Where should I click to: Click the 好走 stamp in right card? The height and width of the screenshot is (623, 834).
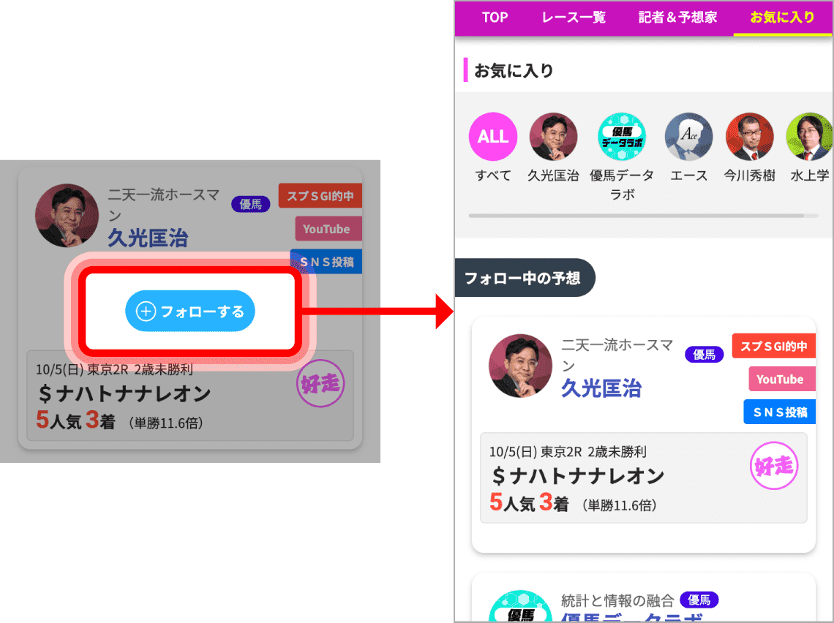774,466
